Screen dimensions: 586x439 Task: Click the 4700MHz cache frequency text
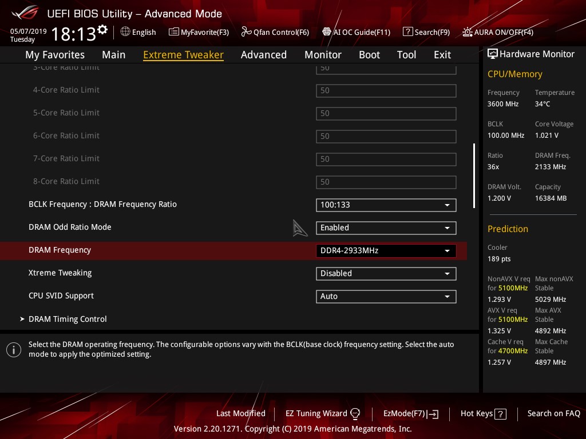pyautogui.click(x=513, y=351)
